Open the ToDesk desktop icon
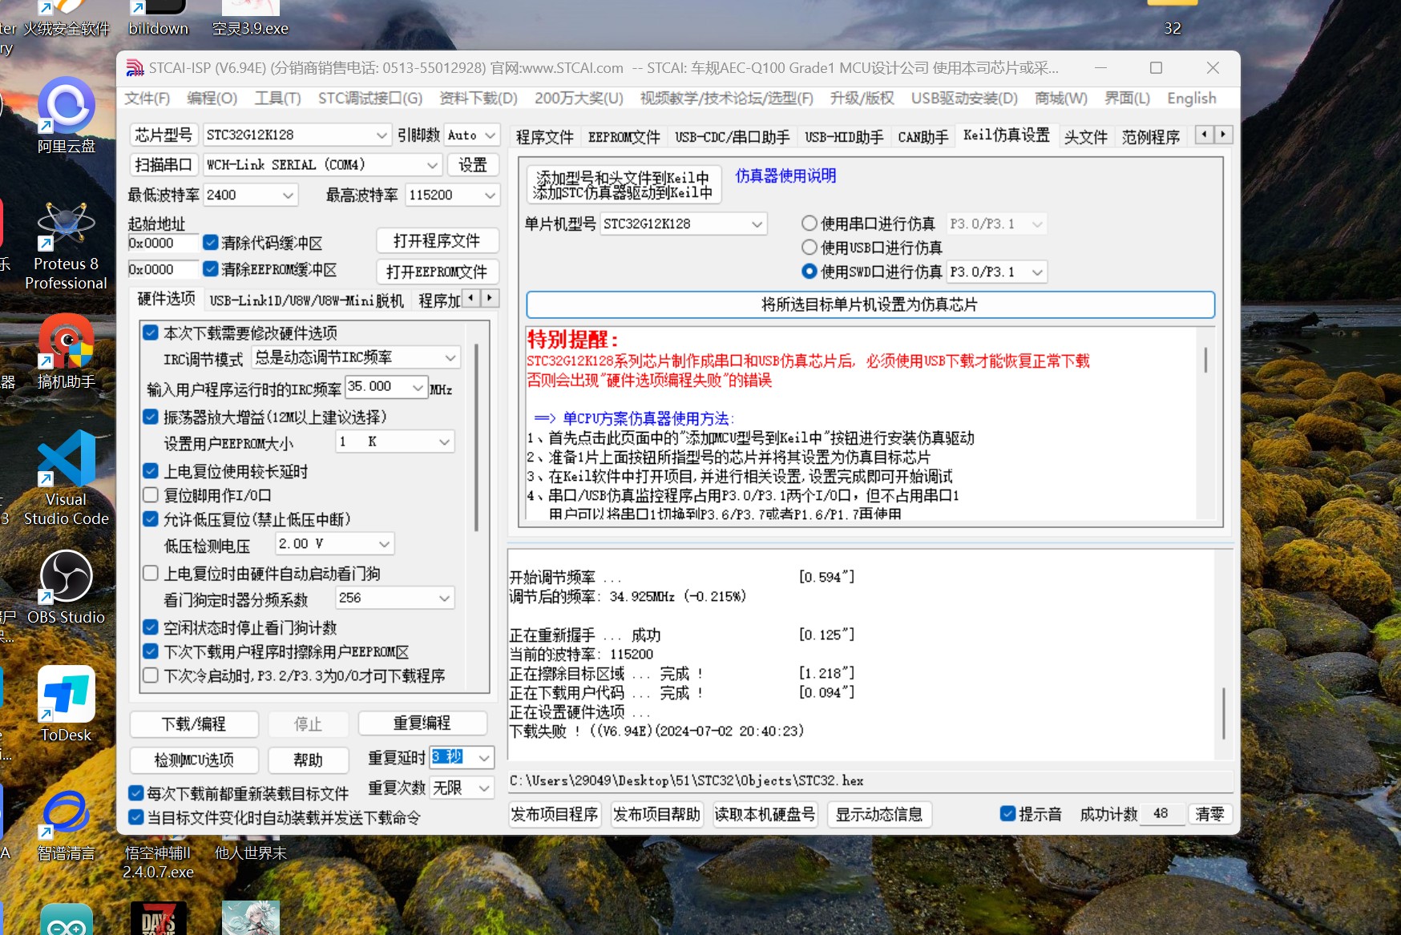Screen dimensions: 1401x935 coord(67,704)
